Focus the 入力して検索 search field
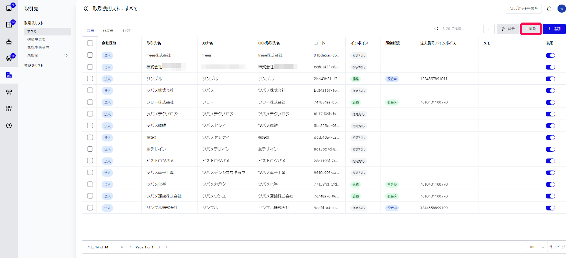 [456, 29]
